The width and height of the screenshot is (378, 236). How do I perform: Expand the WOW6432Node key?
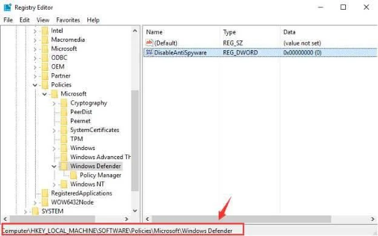coord(35,203)
